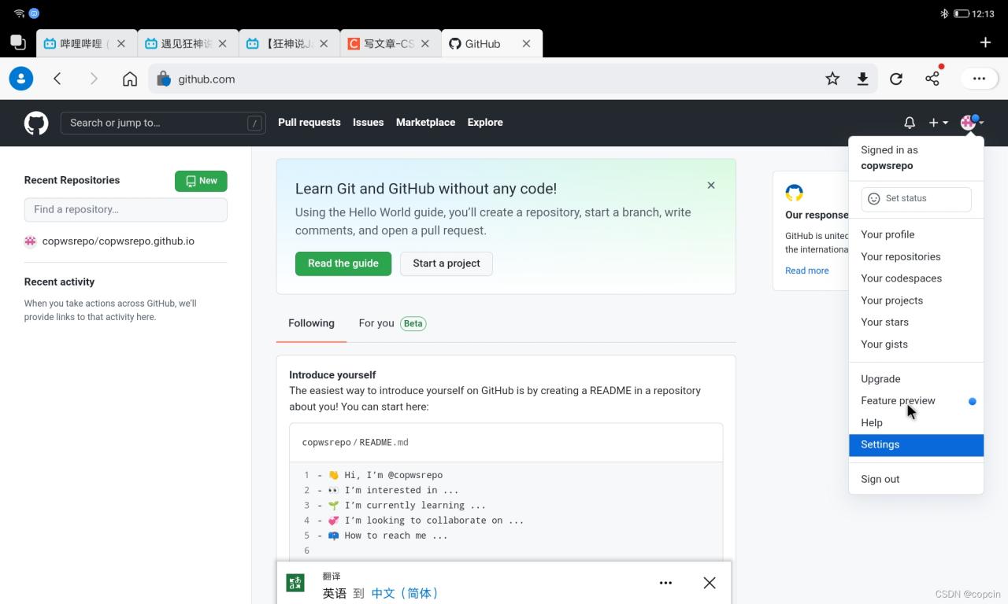Open Your profile from menu

tap(916, 234)
